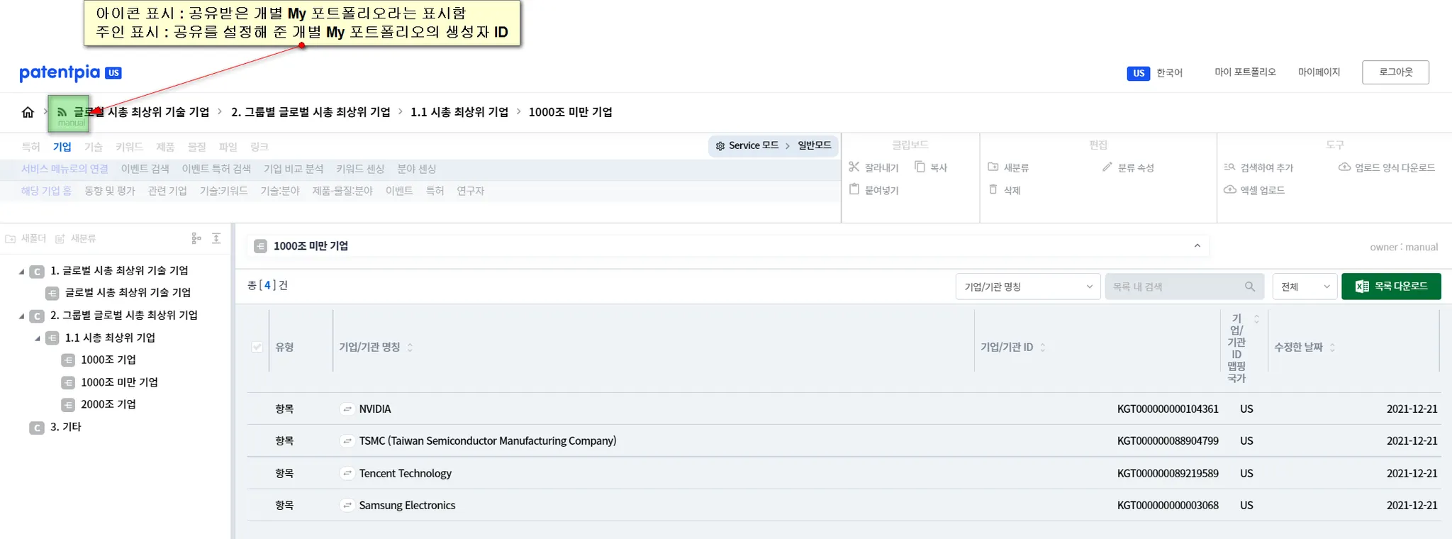Collapse the 1. 글로벌 시총 최상위 기술 기업 tree node
1452x539 pixels.
click(21, 271)
